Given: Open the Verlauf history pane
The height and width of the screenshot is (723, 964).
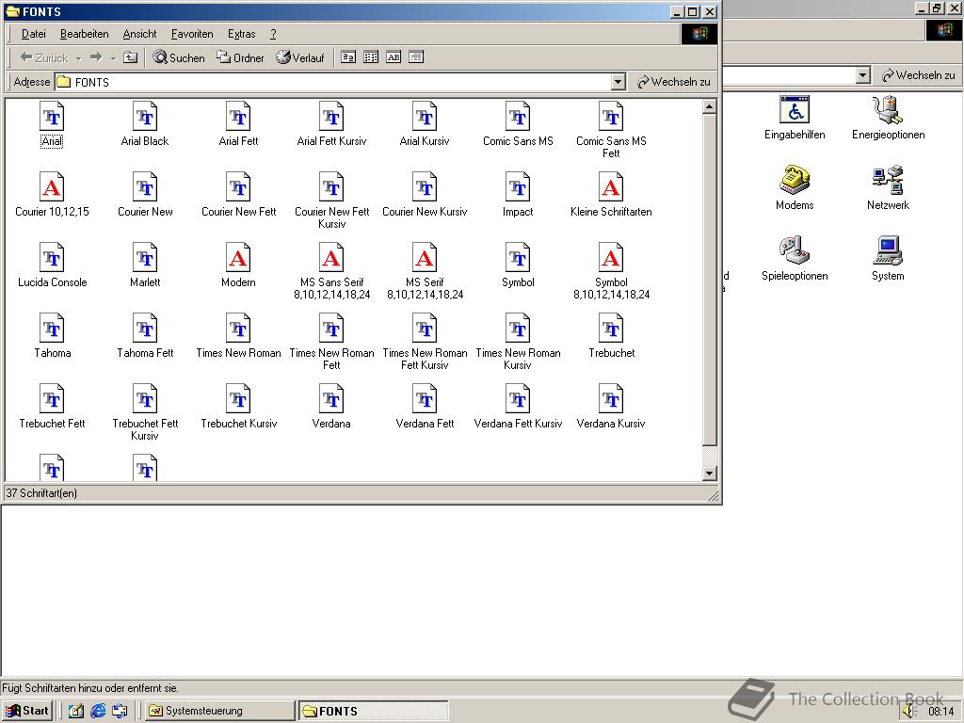Looking at the screenshot, I should pyautogui.click(x=300, y=57).
